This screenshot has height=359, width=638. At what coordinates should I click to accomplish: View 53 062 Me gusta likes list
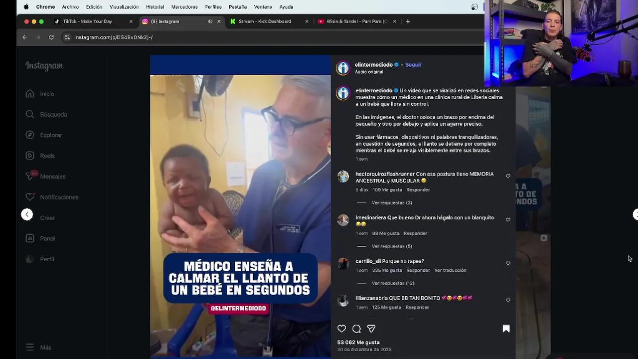click(x=358, y=343)
